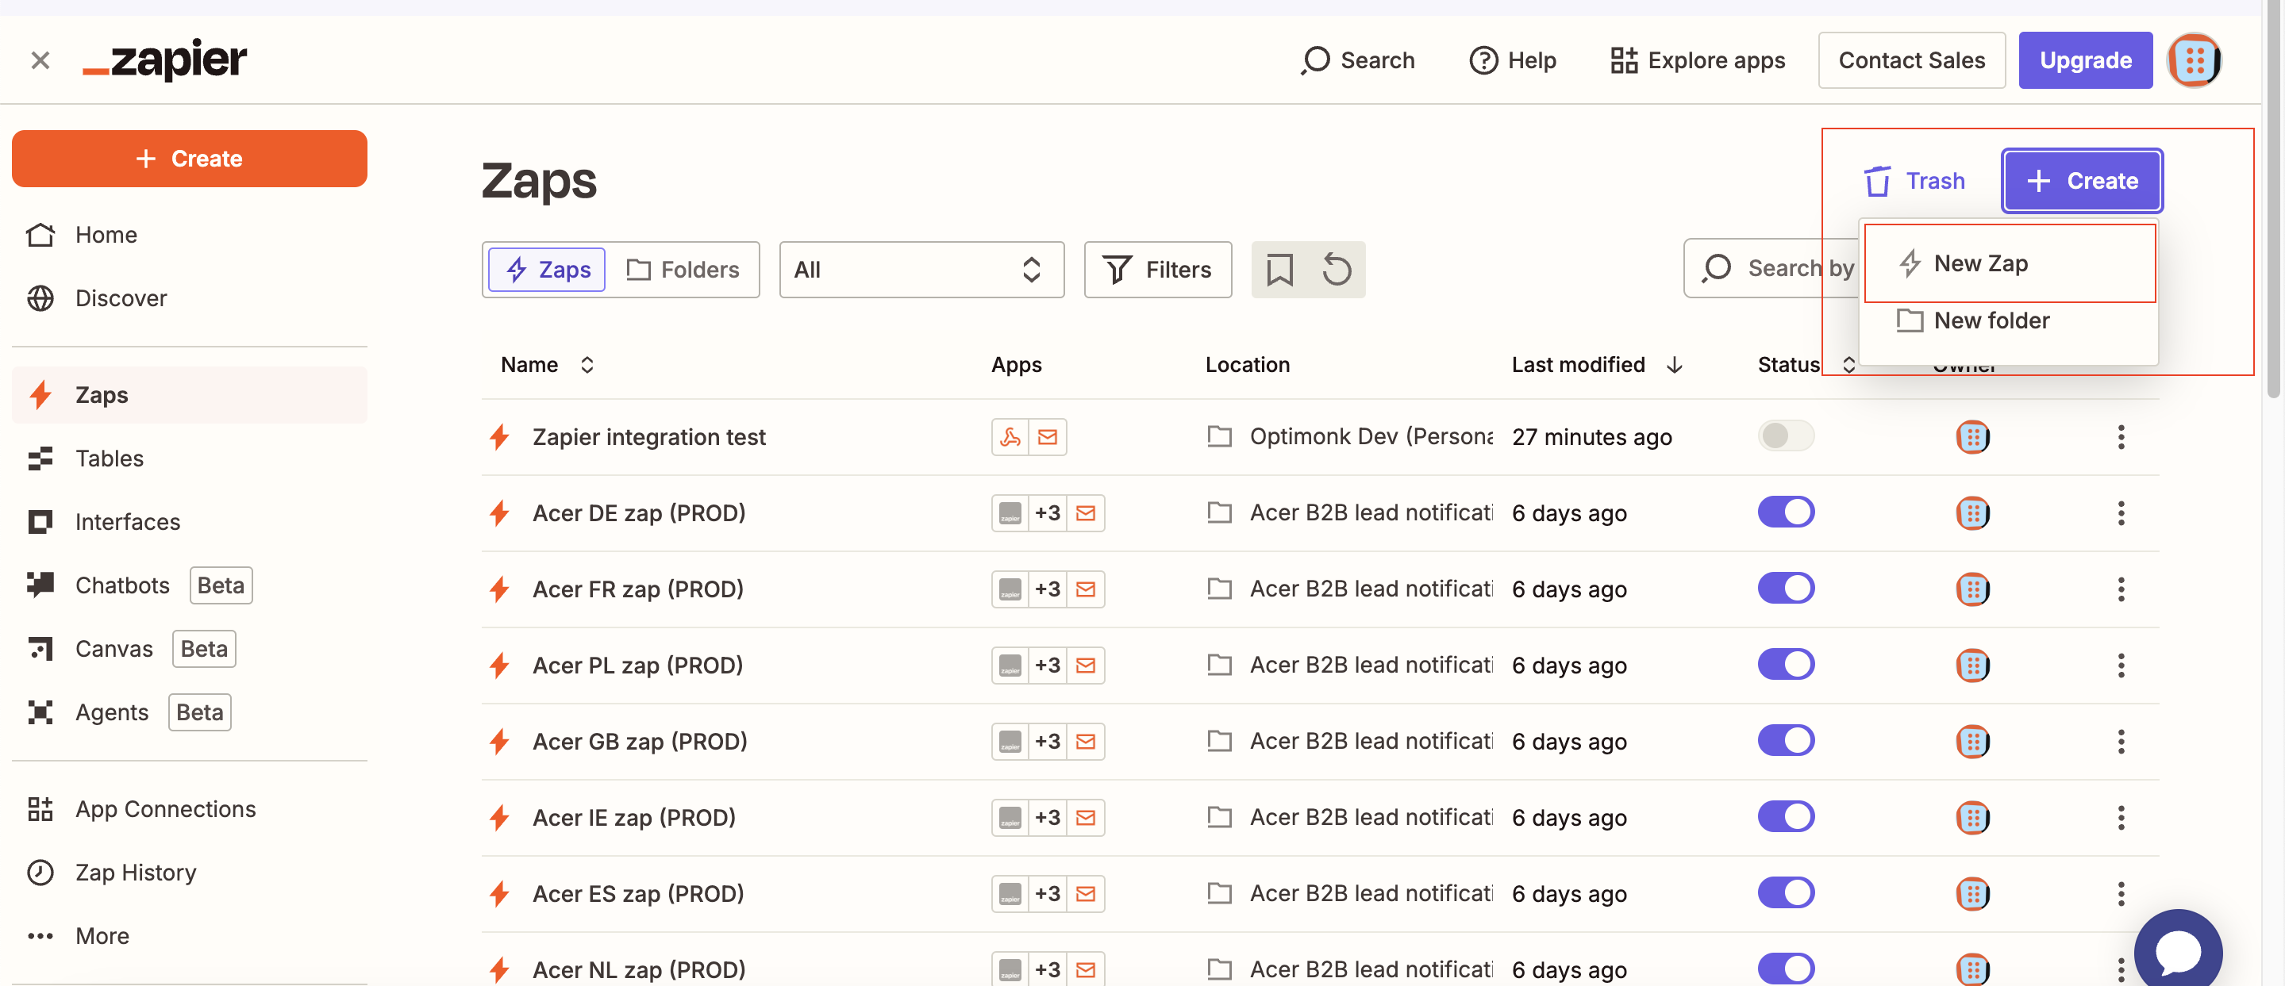2285x986 pixels.
Task: Open the Help menu
Action: click(x=1513, y=60)
